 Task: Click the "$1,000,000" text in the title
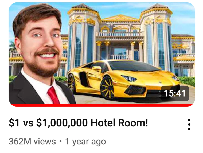pos(62,123)
